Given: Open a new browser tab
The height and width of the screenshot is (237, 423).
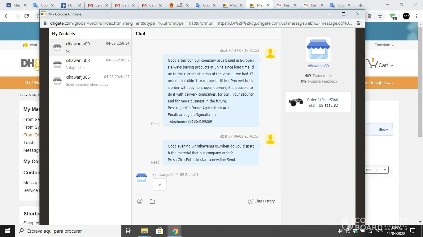Looking at the screenshot, I should 361,5.
